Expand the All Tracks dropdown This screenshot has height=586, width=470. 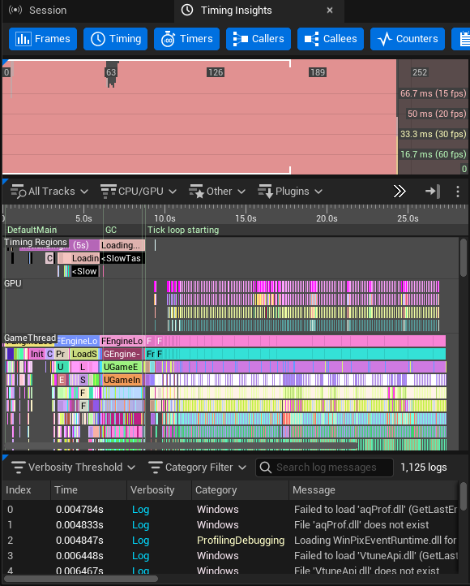coord(49,192)
